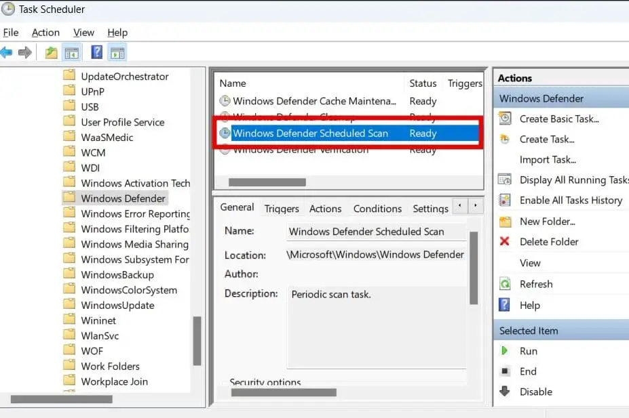Disable the selected task
This screenshot has height=418, width=629.
pyautogui.click(x=535, y=392)
